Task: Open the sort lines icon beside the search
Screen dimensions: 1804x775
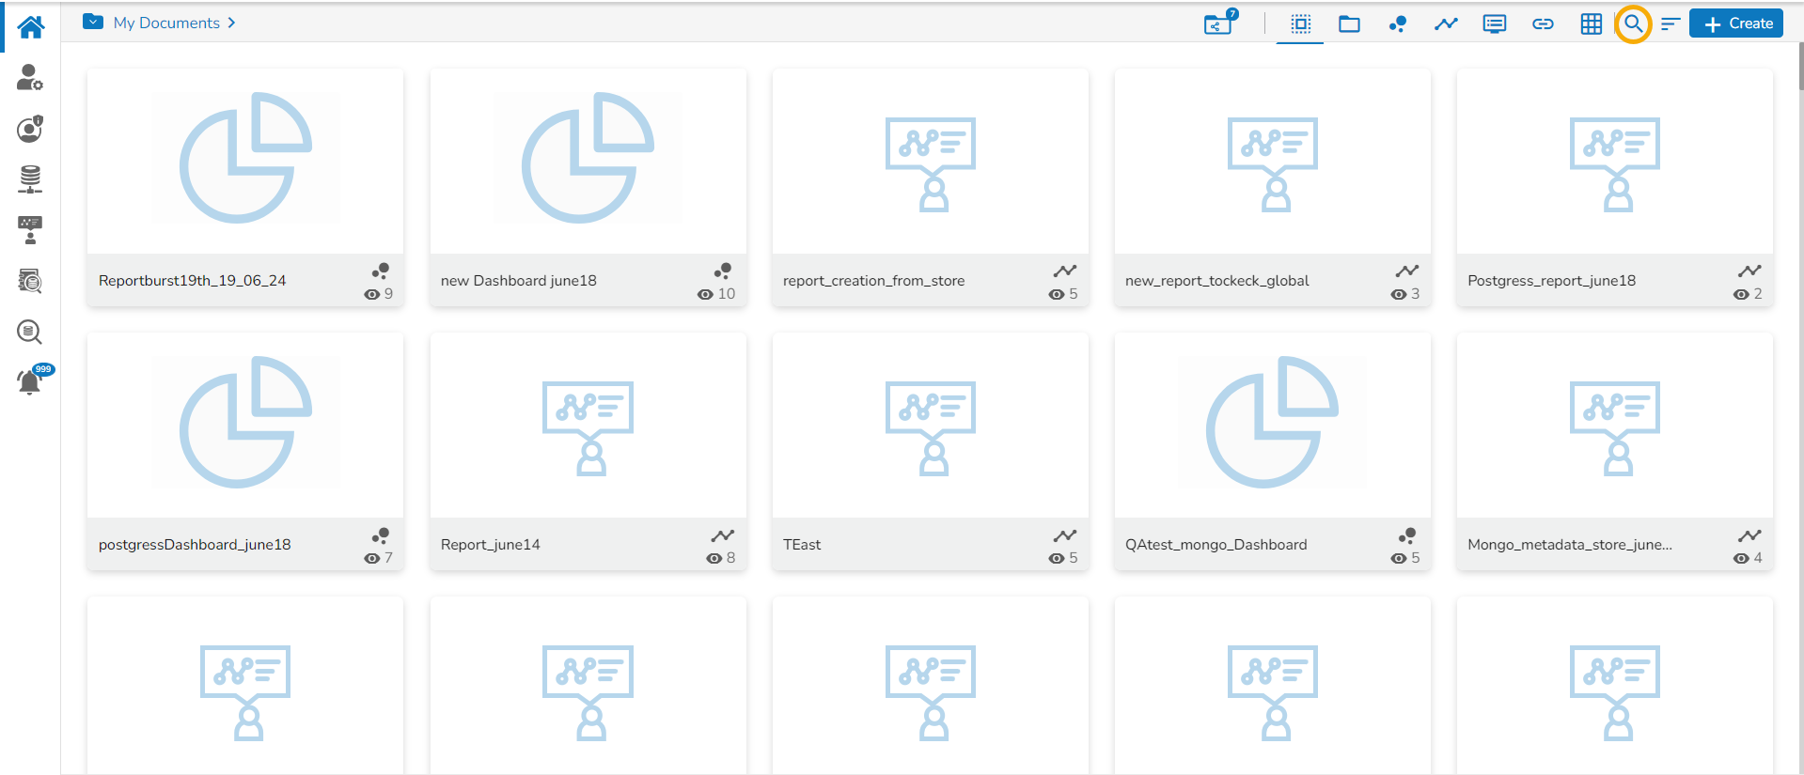Action: pos(1670,23)
